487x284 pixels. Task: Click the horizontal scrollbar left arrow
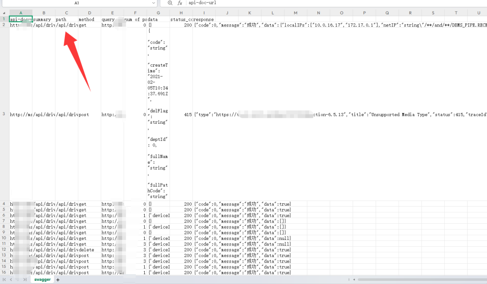pyautogui.click(x=354, y=279)
